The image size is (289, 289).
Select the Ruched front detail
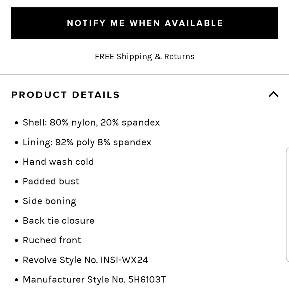click(x=52, y=240)
